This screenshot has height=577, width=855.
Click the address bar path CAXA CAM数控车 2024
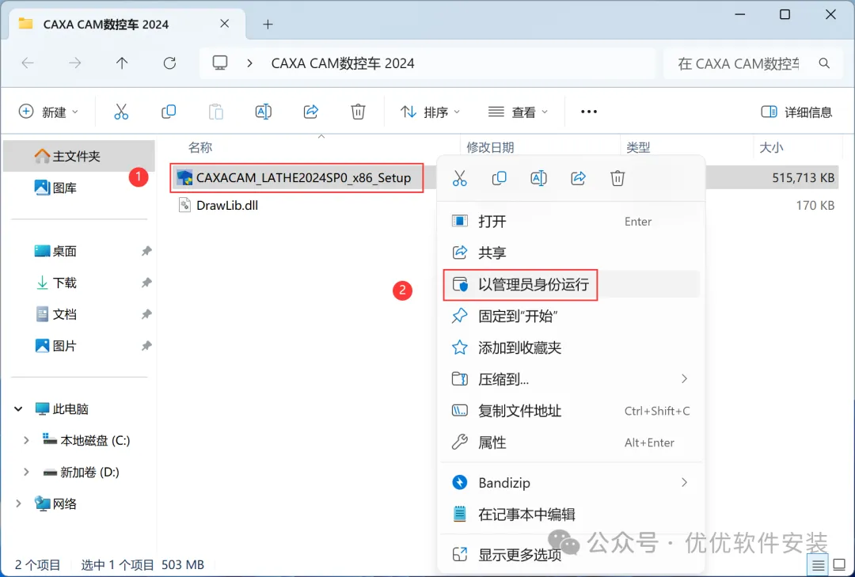(343, 63)
